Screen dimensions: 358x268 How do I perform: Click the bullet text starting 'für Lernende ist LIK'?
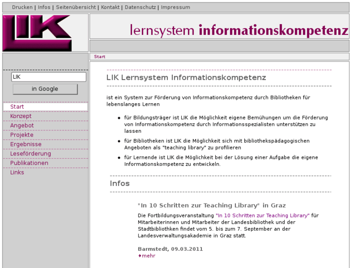(221, 161)
